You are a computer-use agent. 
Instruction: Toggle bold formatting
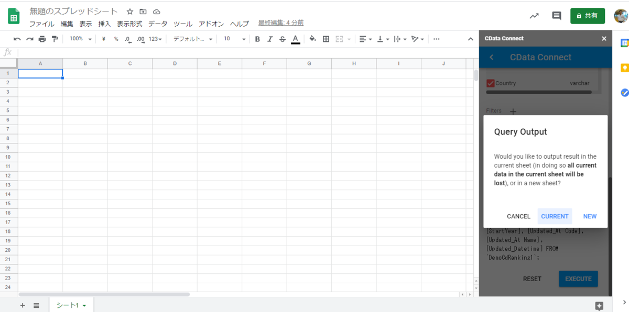coord(257,38)
